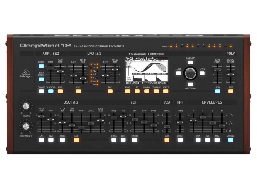The height and width of the screenshot is (189, 257).
Task: Open the POLY section EDIT button
Action: click(231, 91)
